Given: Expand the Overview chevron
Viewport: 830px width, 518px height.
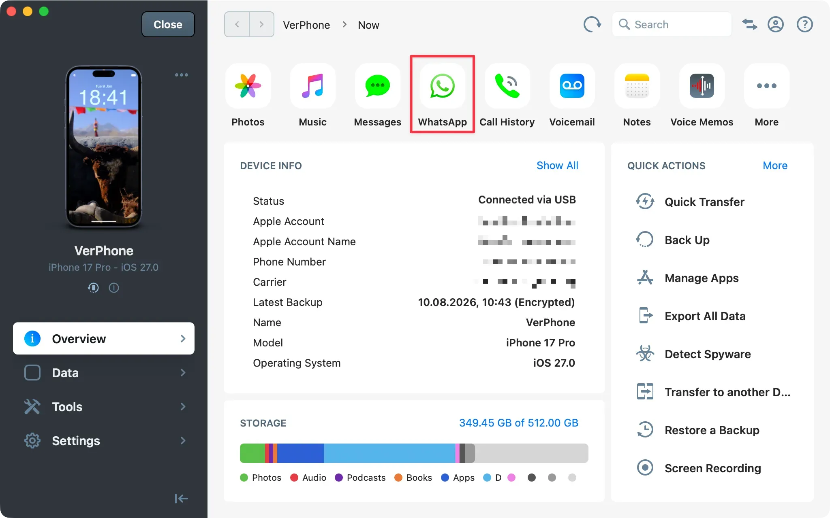Looking at the screenshot, I should pos(183,338).
